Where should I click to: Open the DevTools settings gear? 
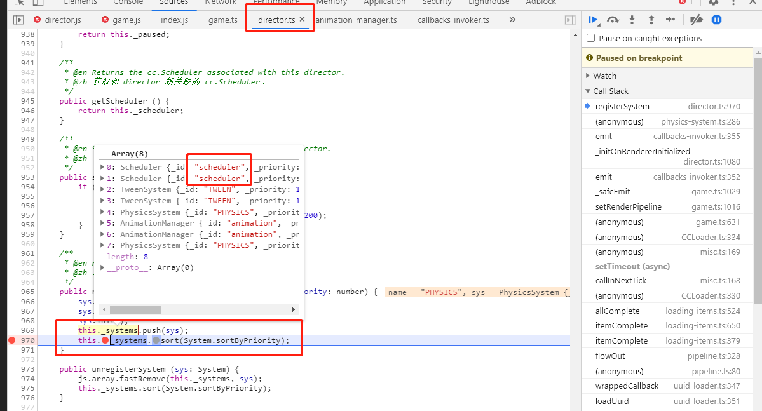pyautogui.click(x=714, y=2)
